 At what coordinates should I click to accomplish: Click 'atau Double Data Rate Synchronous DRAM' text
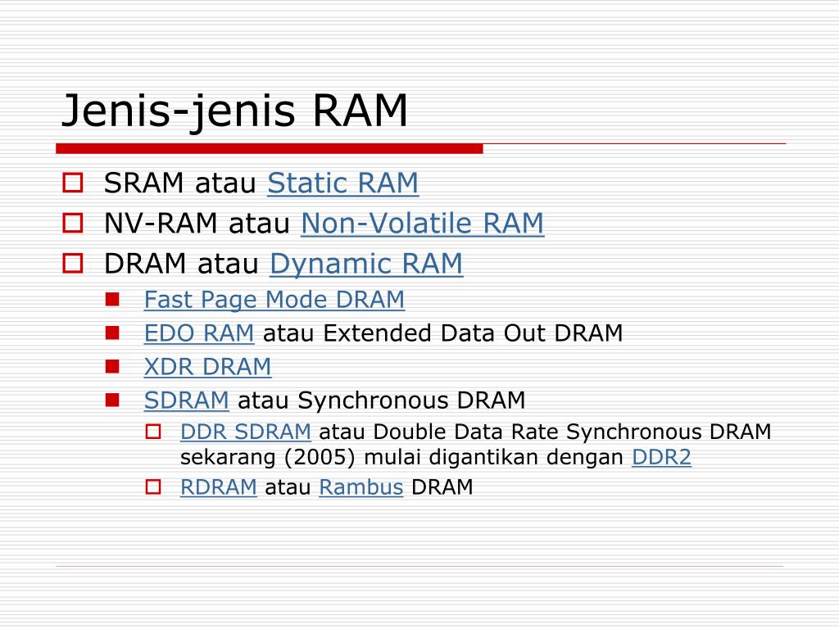pos(545,432)
